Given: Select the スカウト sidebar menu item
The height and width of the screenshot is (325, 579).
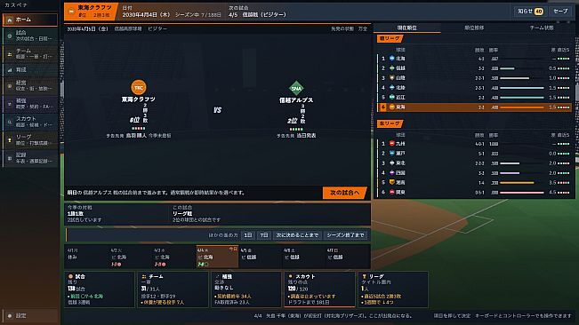Looking at the screenshot, I should click(30, 122).
